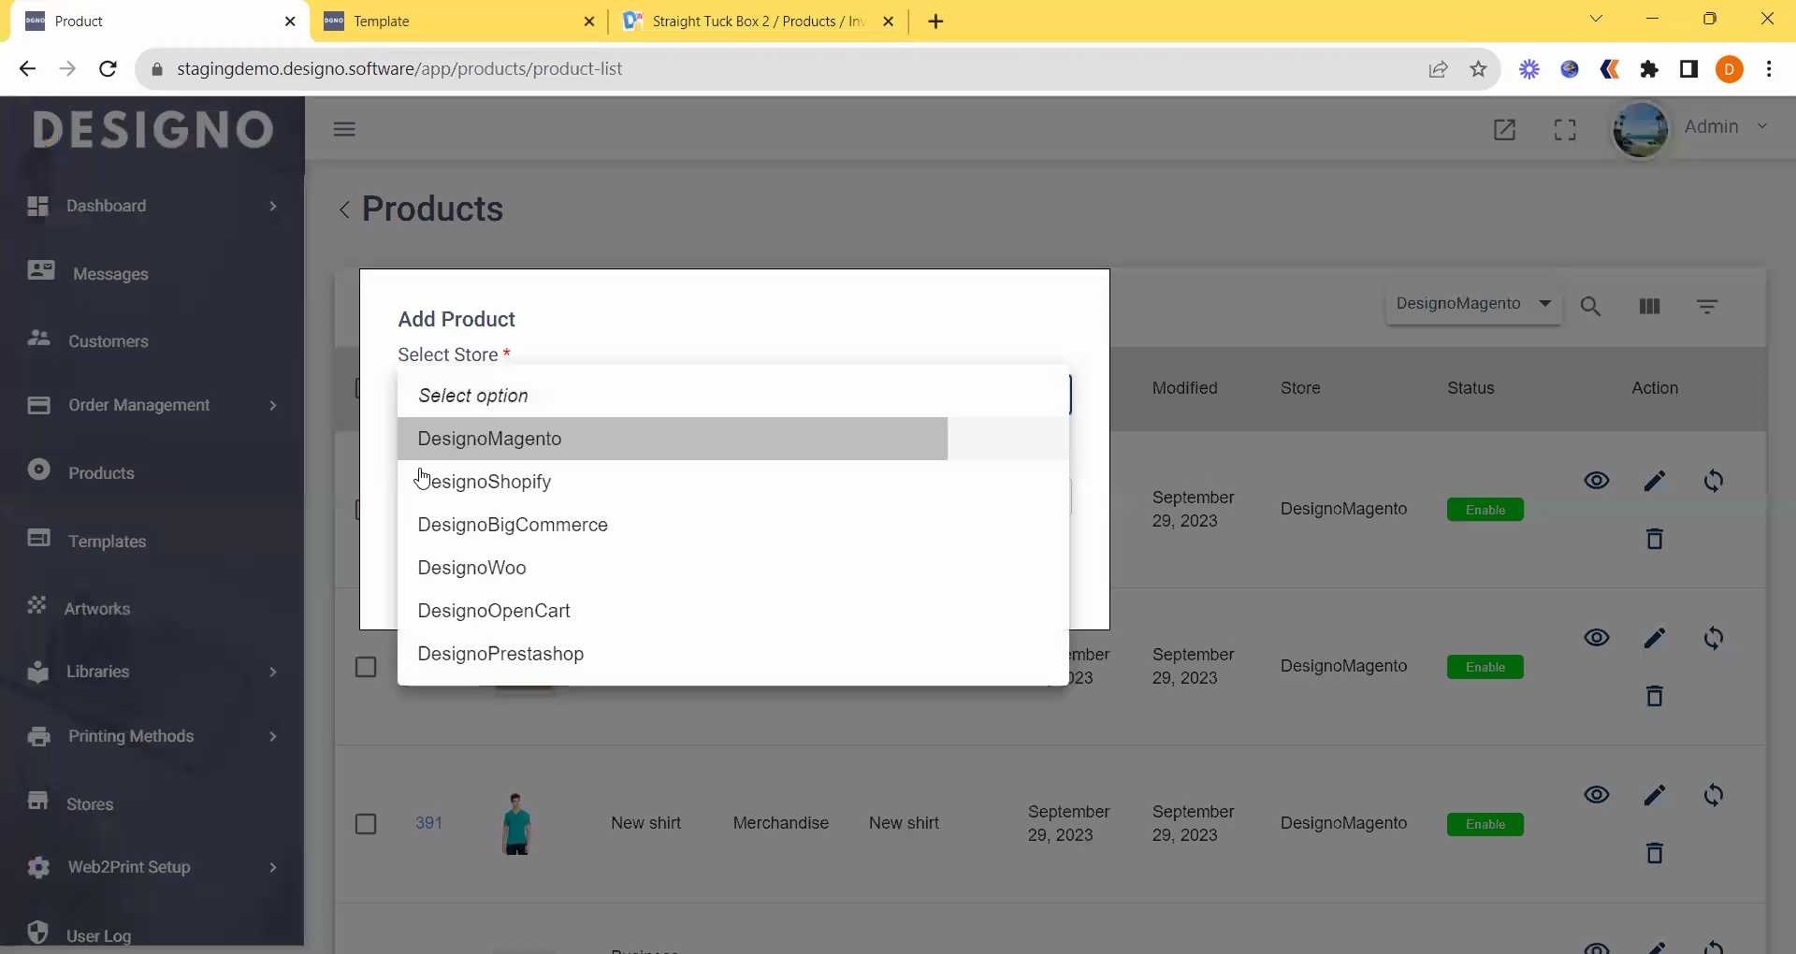Tick the checkbox above product 391 row
Screen dimensions: 1796x954
[366, 667]
